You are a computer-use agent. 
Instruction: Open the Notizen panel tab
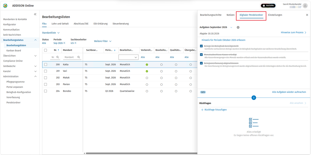230,15
